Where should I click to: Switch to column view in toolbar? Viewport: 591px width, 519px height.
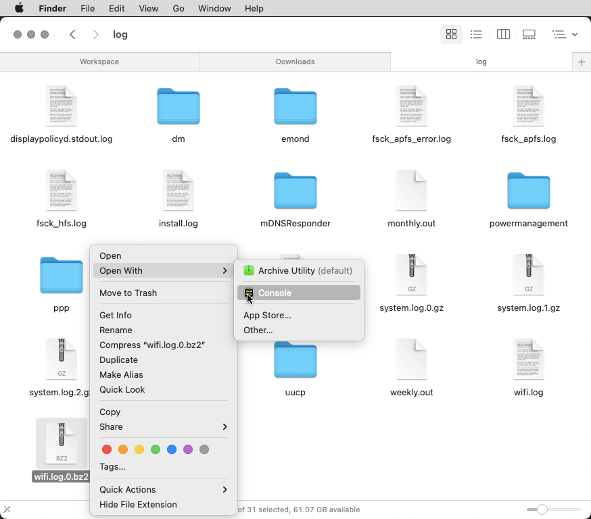pos(503,34)
